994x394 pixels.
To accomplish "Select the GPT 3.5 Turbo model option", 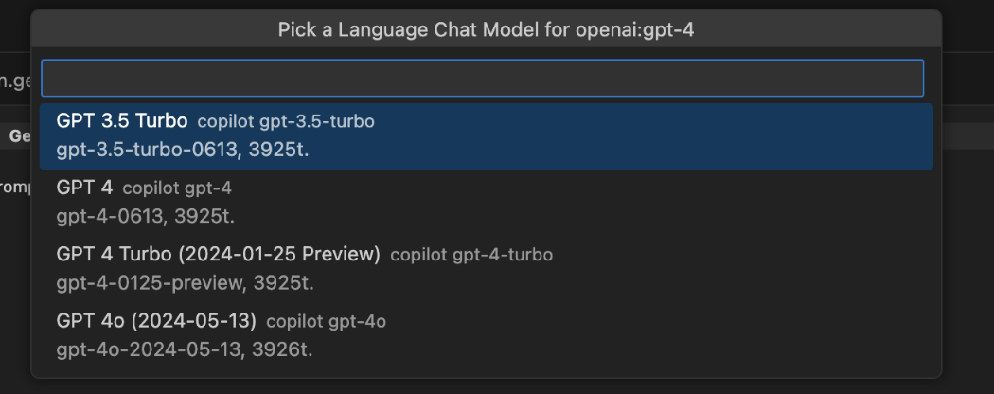I will point(122,121).
